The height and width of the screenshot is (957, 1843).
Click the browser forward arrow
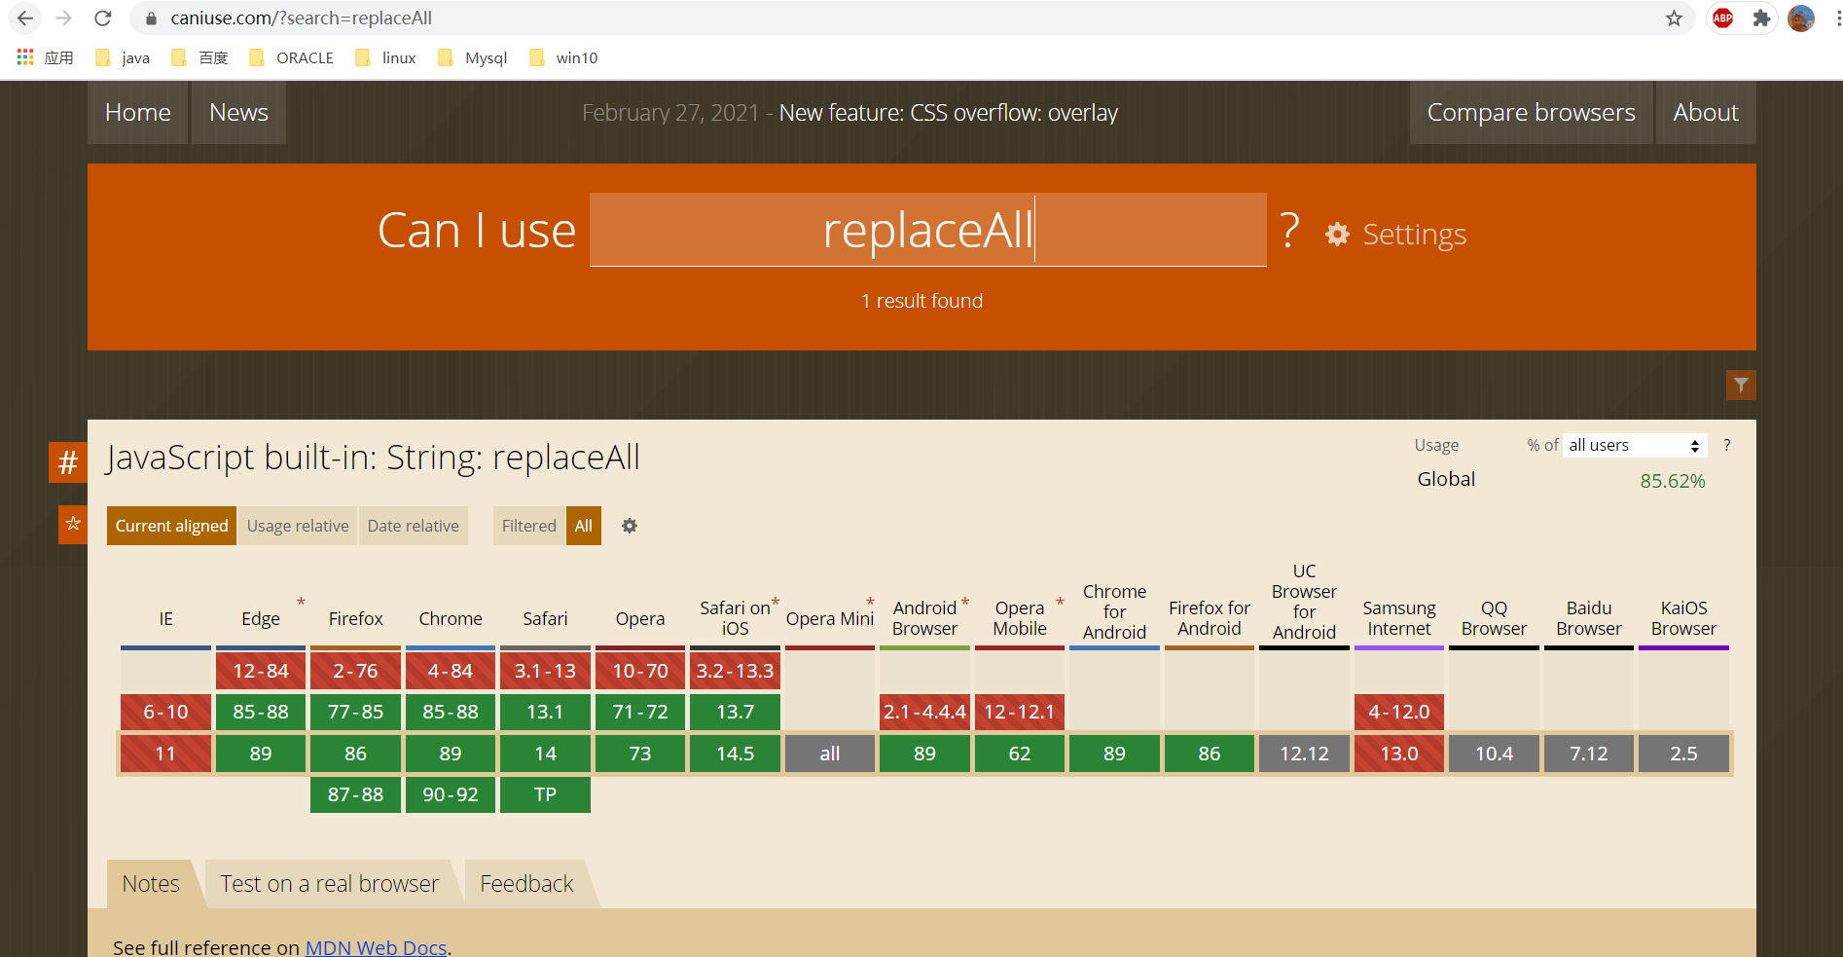[64, 18]
